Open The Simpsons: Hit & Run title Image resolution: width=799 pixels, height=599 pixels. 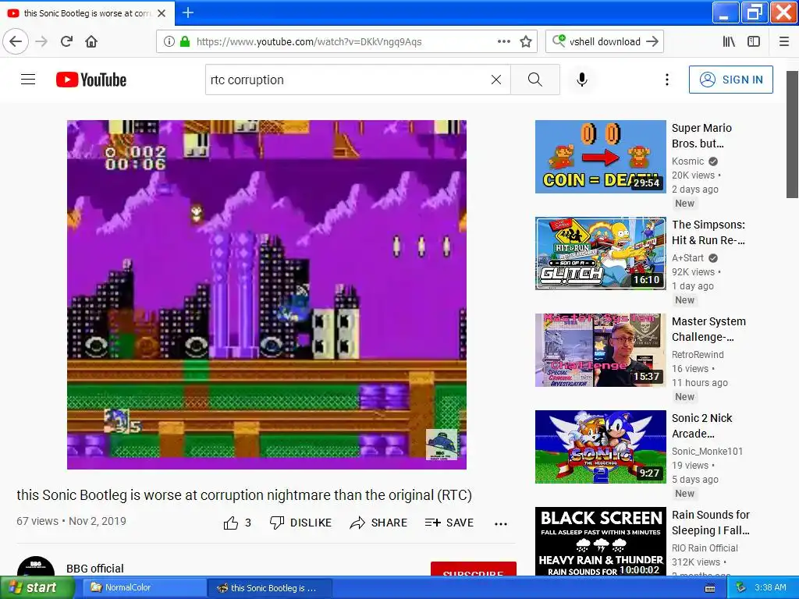point(708,232)
